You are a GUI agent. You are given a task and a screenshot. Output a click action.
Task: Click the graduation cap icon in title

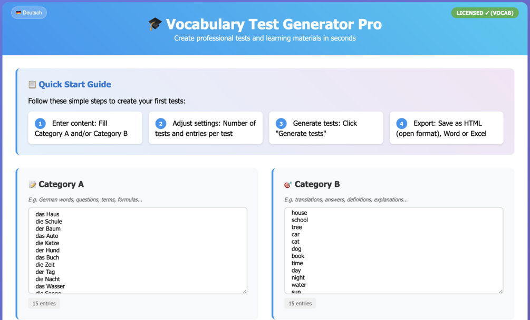[155, 24]
